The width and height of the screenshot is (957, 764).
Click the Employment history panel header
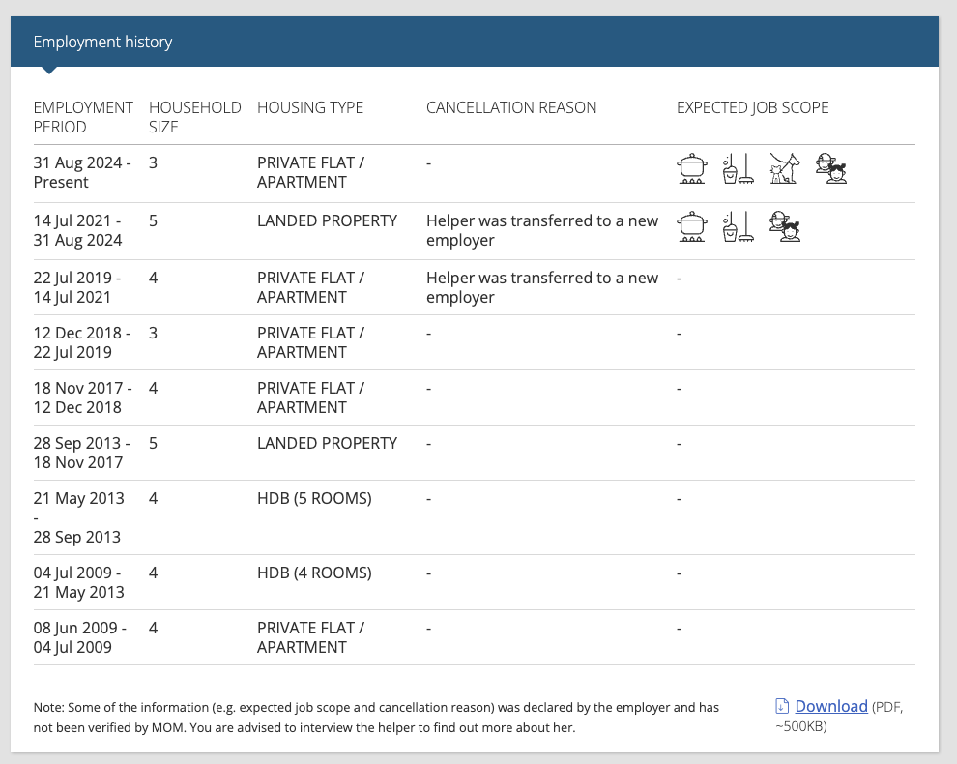pos(475,42)
